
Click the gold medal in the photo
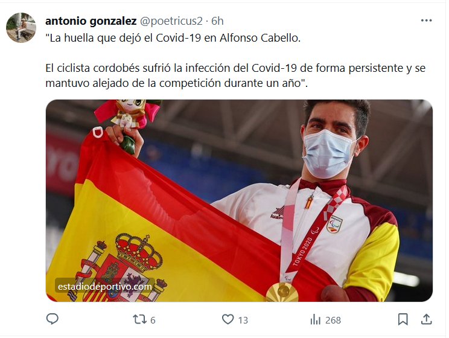coord(282,292)
